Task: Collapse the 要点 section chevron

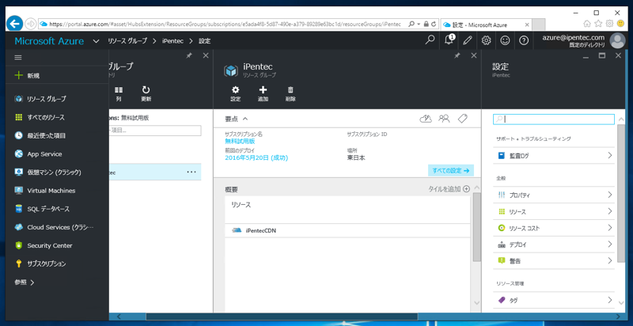Action: [244, 119]
